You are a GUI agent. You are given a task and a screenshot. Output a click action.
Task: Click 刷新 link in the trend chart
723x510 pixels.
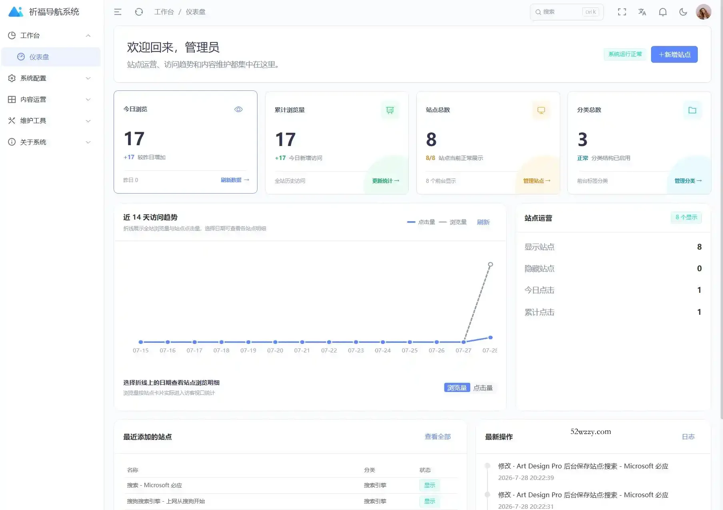click(483, 222)
